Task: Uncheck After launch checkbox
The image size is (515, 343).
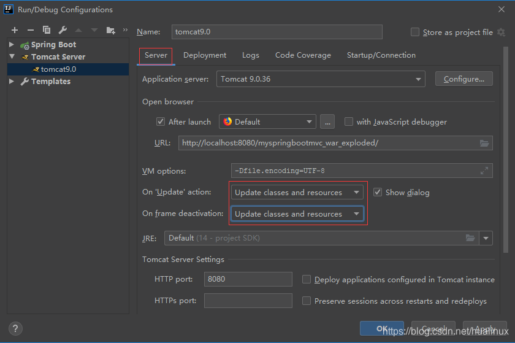Action: tap(160, 121)
